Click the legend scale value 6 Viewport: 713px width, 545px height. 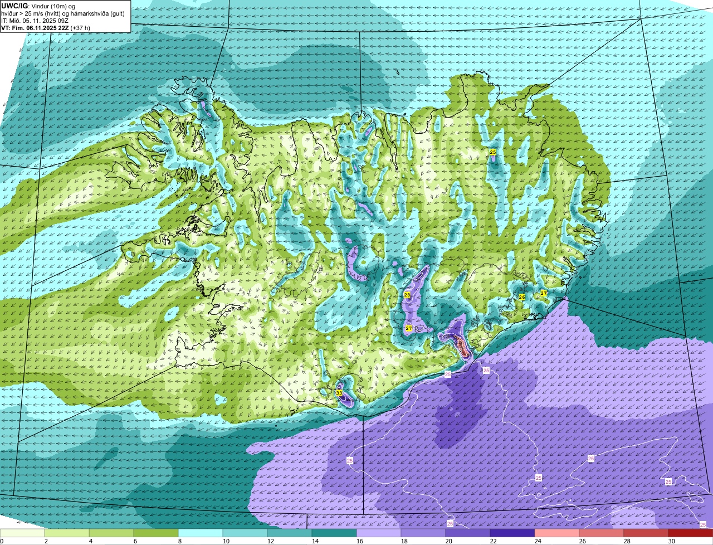pos(135,541)
